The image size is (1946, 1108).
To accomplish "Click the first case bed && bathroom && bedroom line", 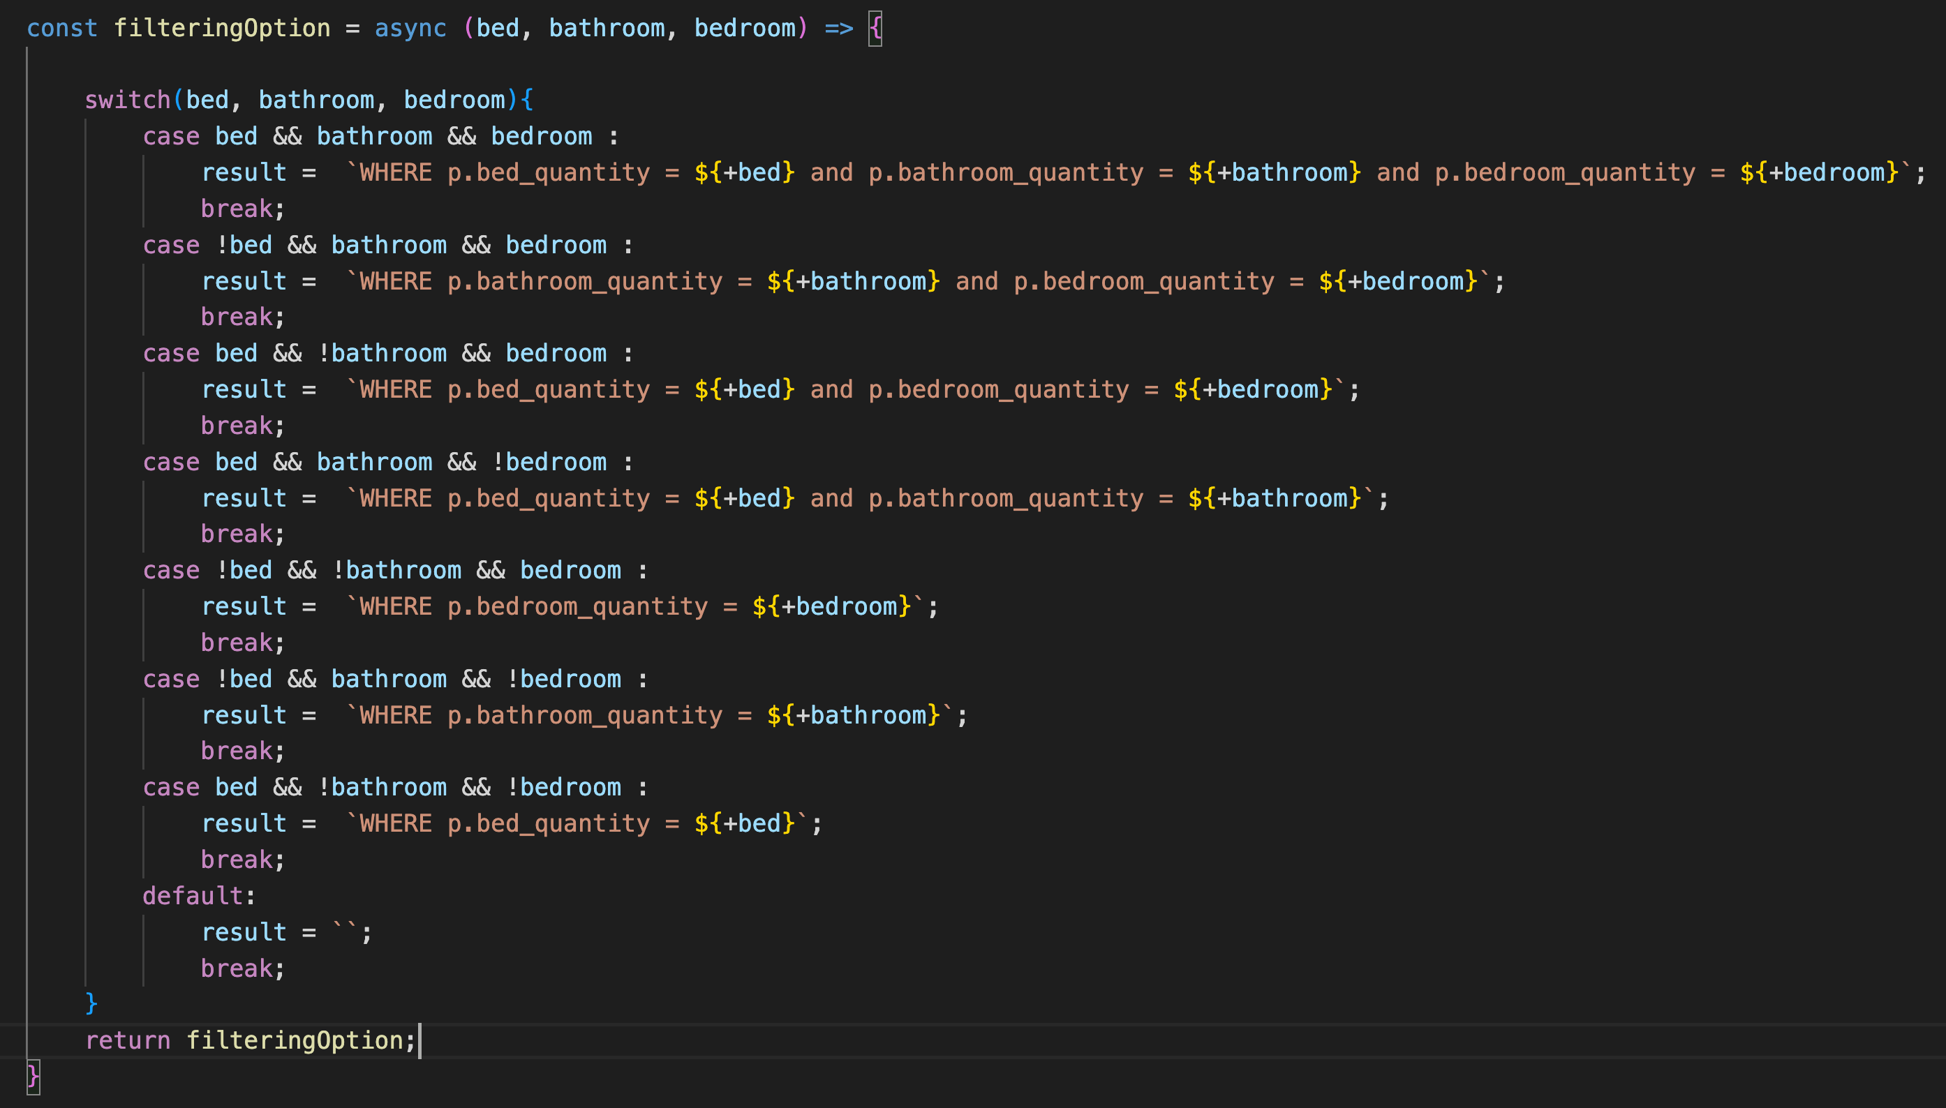I will coord(380,136).
